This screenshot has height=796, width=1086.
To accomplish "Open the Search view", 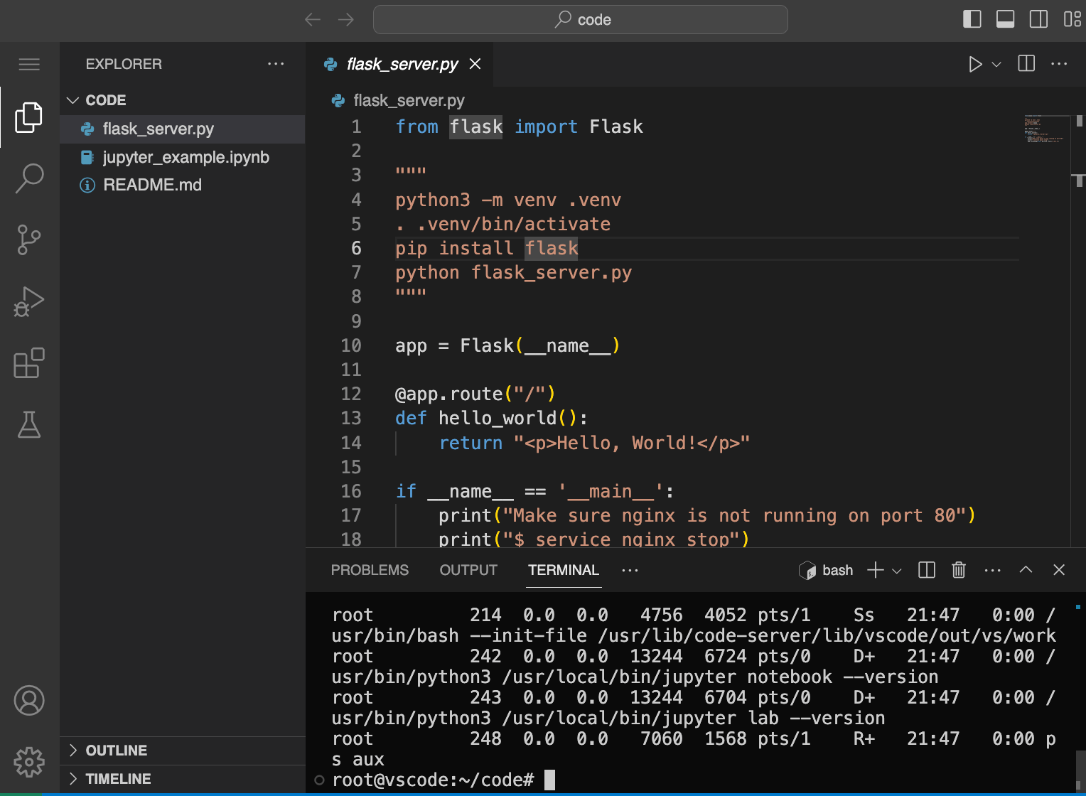I will [x=29, y=178].
